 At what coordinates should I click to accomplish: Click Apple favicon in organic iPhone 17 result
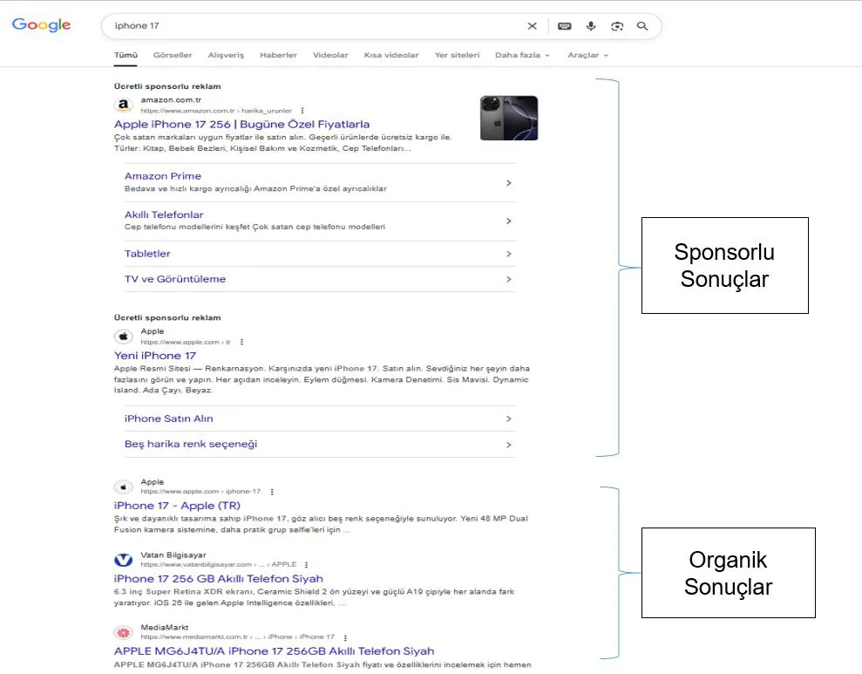click(124, 487)
